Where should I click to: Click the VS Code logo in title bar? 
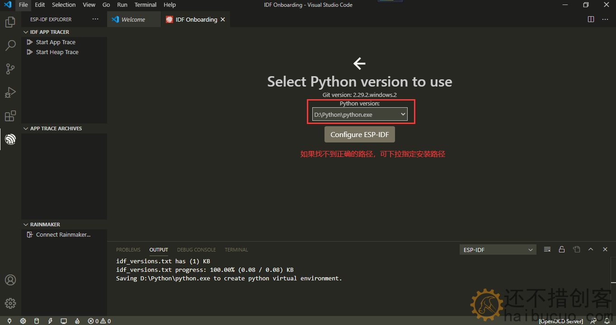pos(8,5)
